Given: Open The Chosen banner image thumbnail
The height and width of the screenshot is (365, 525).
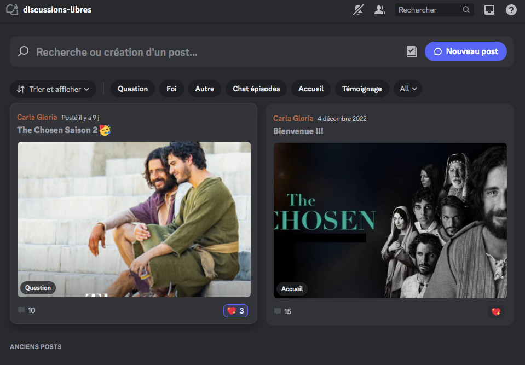Looking at the screenshot, I should [x=390, y=221].
